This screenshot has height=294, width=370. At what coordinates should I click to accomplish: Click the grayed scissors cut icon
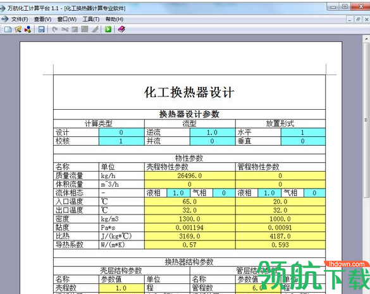(65, 30)
